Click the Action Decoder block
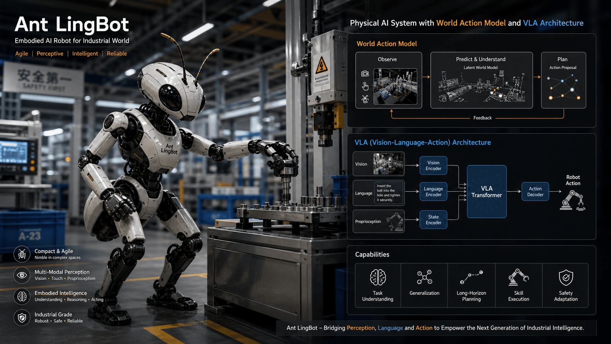This screenshot has height=344, width=611. (535, 192)
